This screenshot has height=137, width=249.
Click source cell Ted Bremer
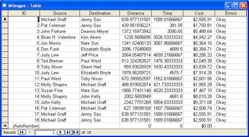(60, 61)
